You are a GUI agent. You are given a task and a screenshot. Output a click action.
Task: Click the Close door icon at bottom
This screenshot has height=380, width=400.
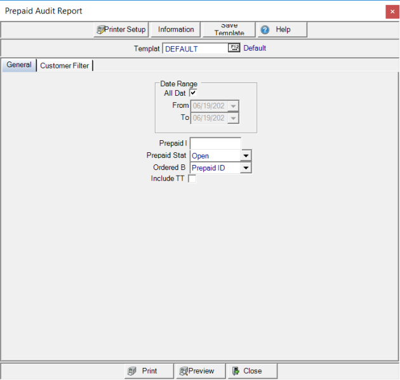(235, 371)
